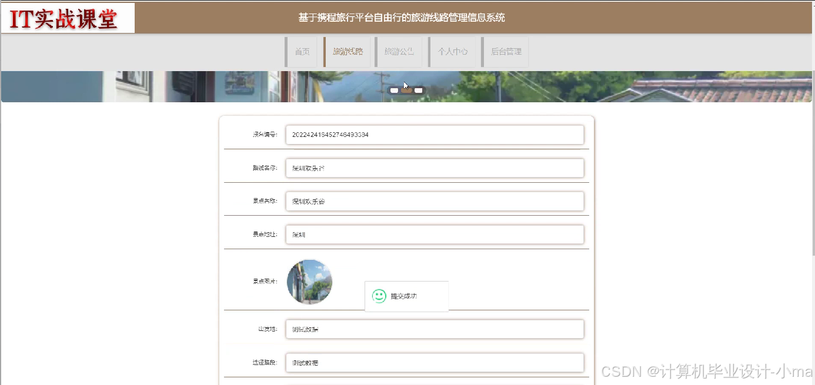Click the 路线名称 field label

(265, 168)
